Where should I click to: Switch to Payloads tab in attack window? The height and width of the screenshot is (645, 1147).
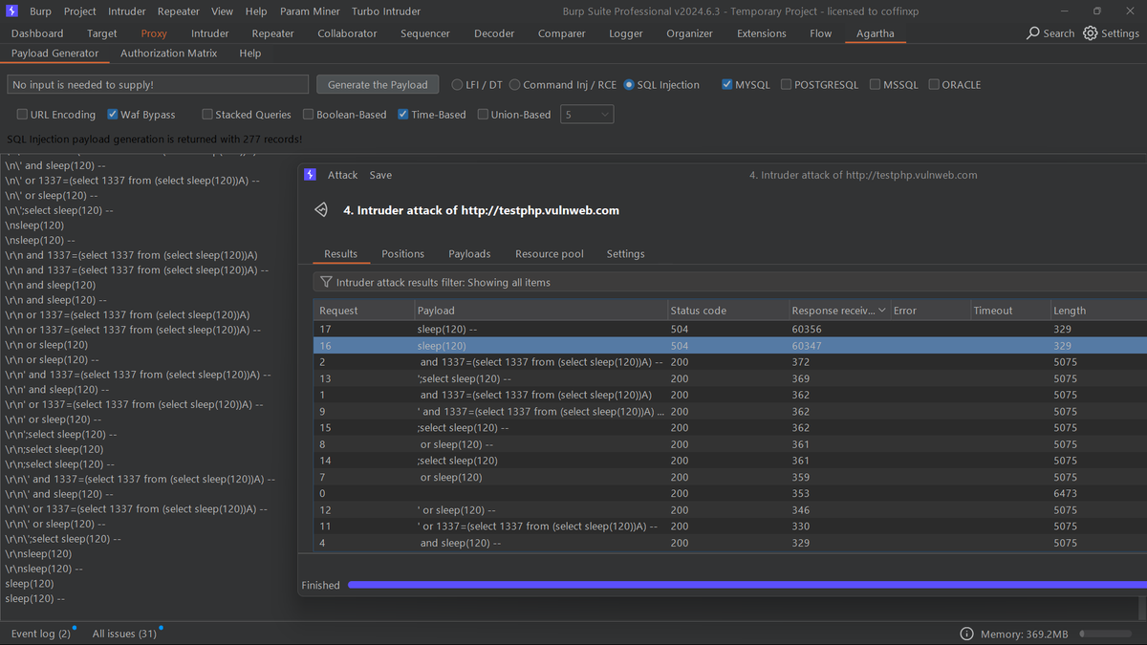[x=469, y=254]
